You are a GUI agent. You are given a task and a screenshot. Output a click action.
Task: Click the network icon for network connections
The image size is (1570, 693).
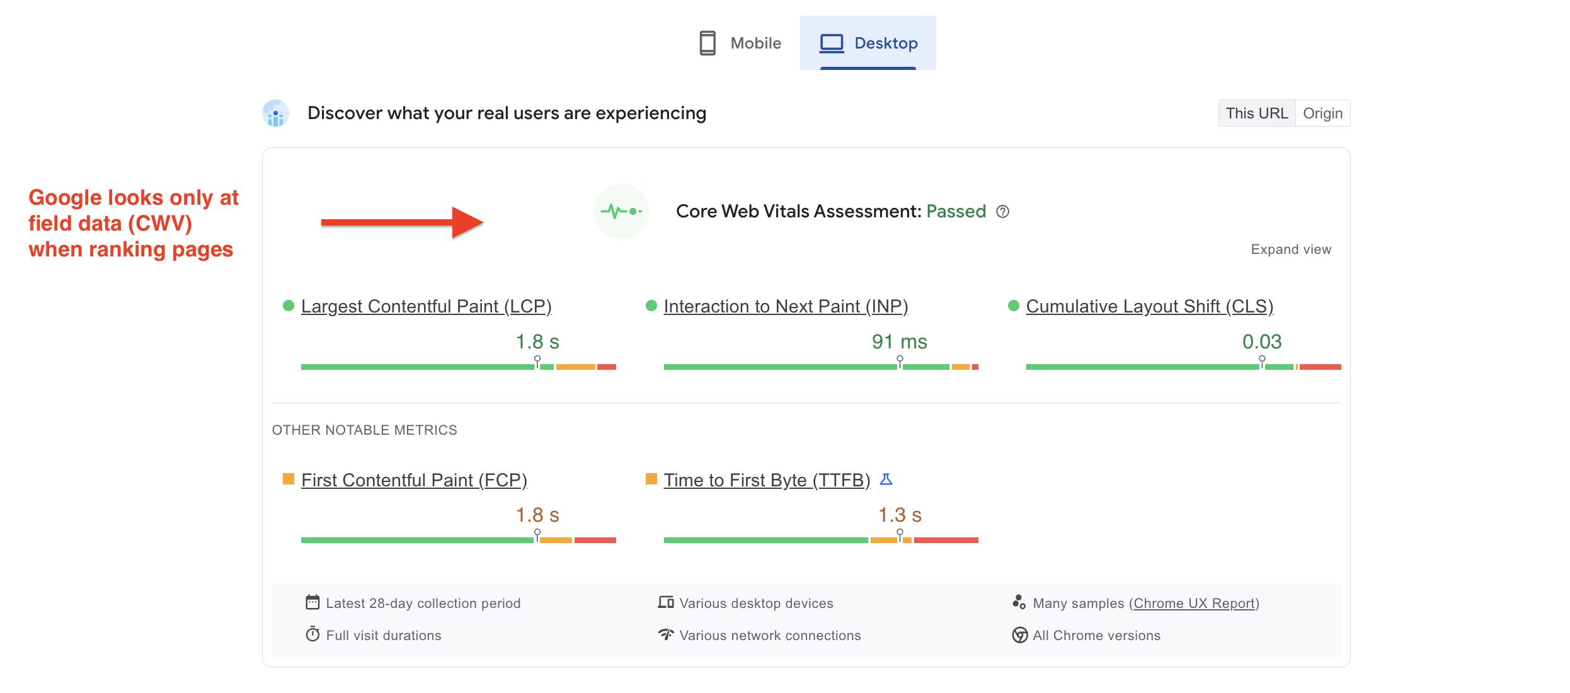666,634
